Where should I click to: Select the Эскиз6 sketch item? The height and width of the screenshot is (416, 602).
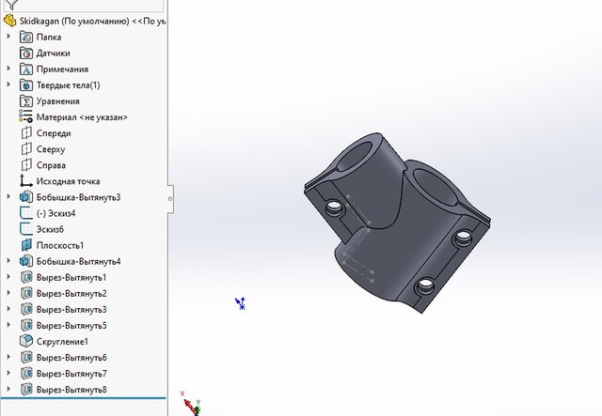50,229
